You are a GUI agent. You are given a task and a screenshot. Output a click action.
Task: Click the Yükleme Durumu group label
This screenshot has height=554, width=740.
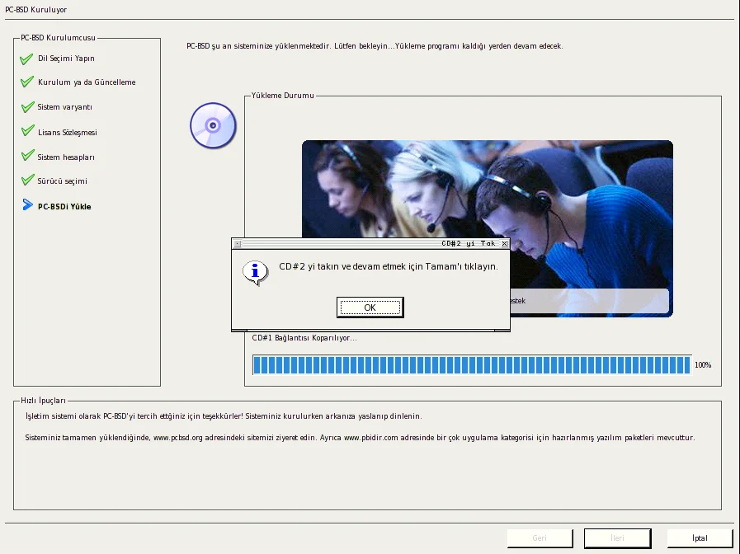pyautogui.click(x=282, y=96)
